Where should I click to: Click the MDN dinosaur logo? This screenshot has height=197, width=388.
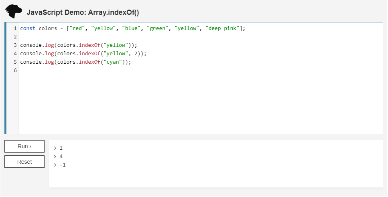click(14, 12)
